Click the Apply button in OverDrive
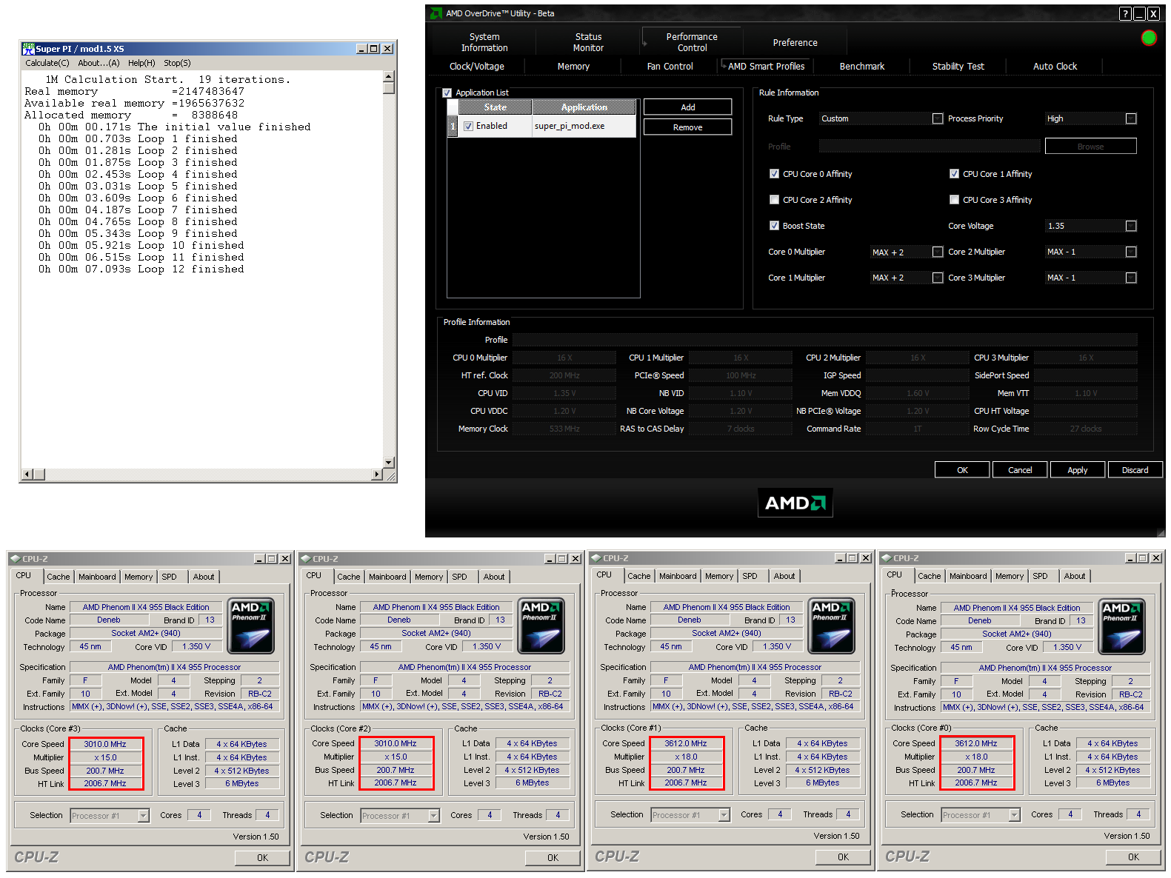The image size is (1171, 878). point(1078,470)
